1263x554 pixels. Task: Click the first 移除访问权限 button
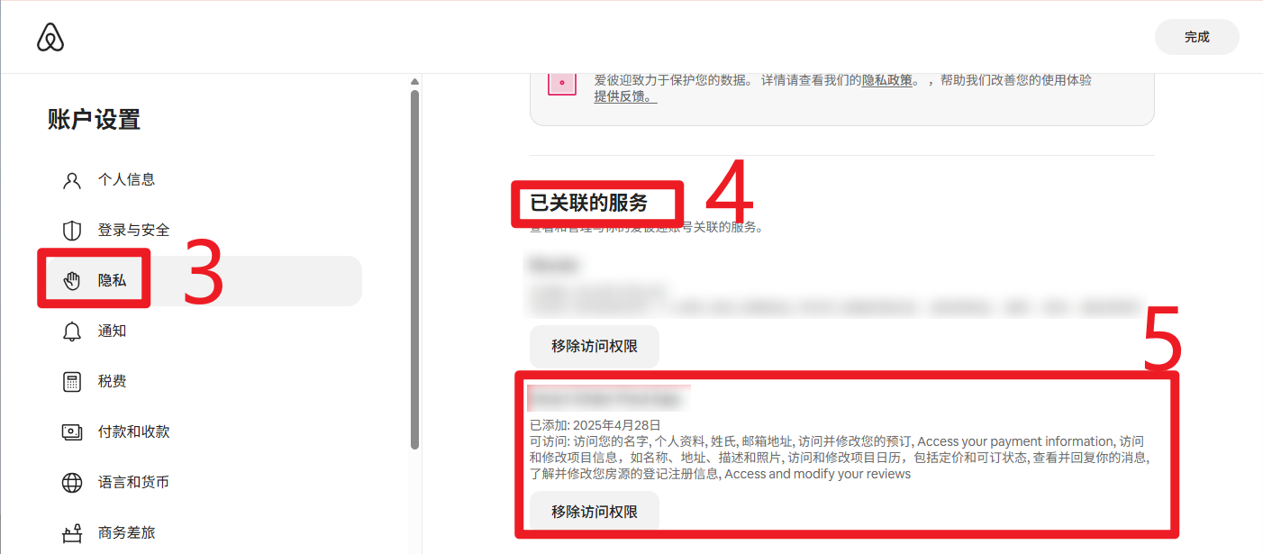(x=595, y=346)
